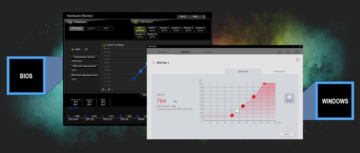
Task: Open the user profile icon
Action: (x=296, y=52)
